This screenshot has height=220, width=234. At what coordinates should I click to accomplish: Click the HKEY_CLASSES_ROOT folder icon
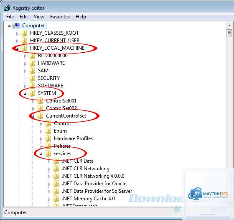(24, 33)
